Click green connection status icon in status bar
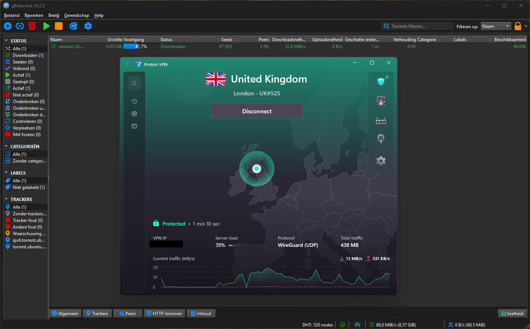Image resolution: width=530 pixels, height=329 pixels. point(343,325)
